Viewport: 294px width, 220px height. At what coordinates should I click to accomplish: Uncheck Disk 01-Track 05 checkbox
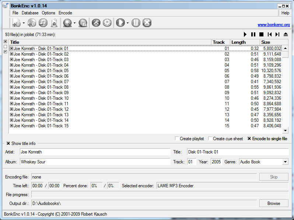11,71
